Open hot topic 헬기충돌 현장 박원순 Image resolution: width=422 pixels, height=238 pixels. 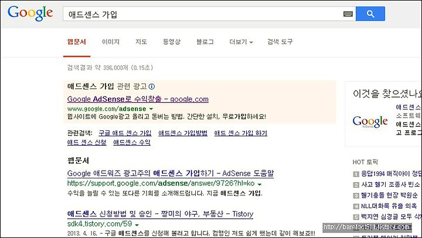[x=389, y=195]
